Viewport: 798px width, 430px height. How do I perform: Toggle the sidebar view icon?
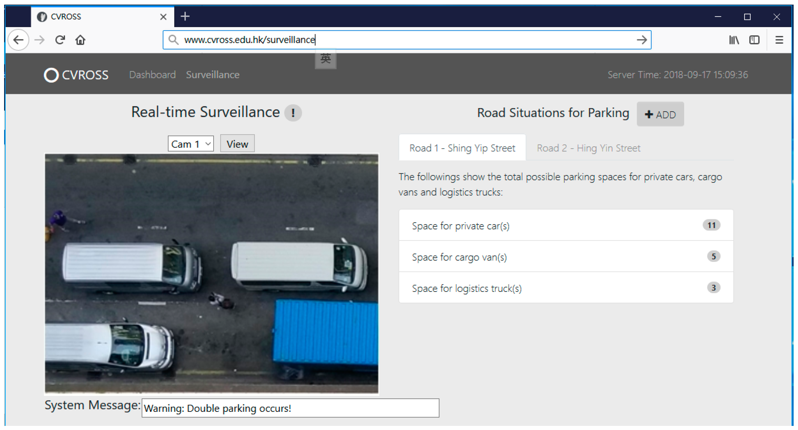click(x=754, y=40)
